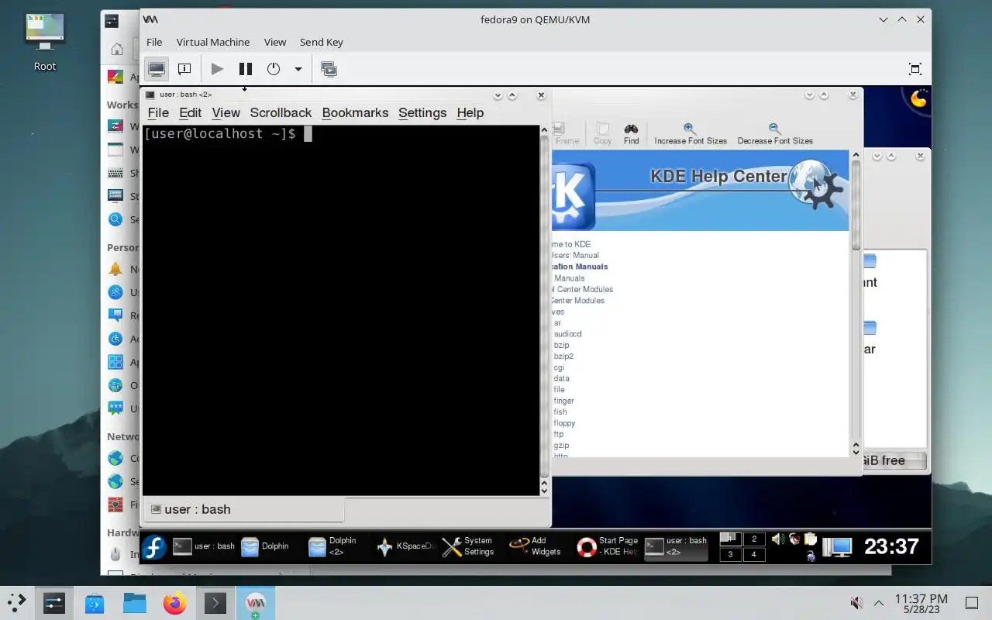Open the fish help entry

[560, 412]
